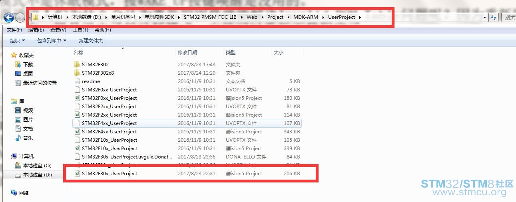Click the readme text document icon
This screenshot has height=202, width=516.
click(78, 81)
